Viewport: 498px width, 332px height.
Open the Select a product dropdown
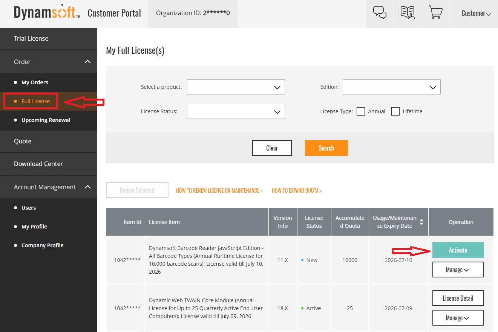tap(236, 87)
